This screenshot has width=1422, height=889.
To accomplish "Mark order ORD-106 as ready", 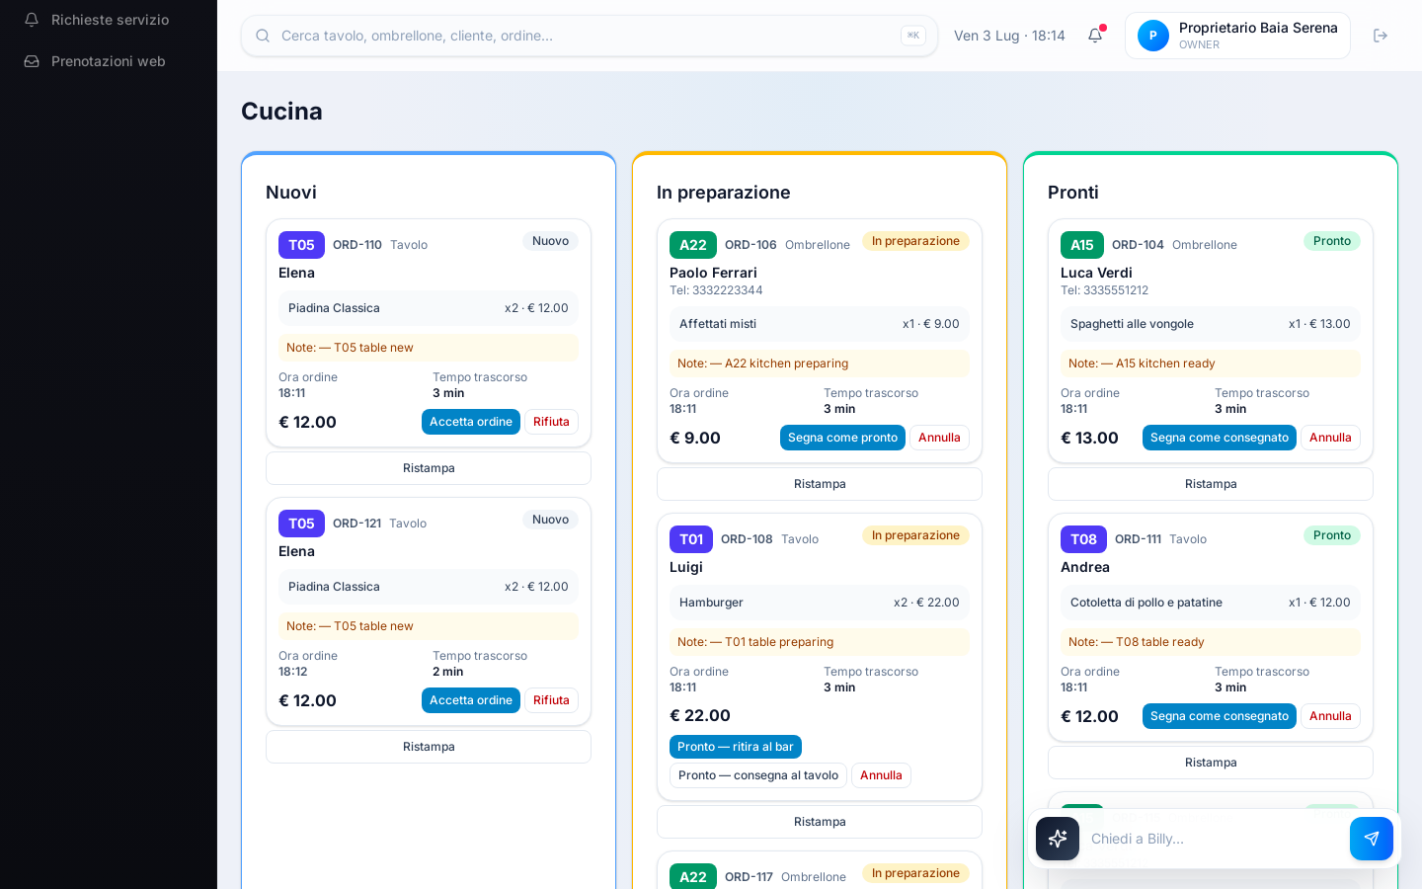I will [x=842, y=438].
